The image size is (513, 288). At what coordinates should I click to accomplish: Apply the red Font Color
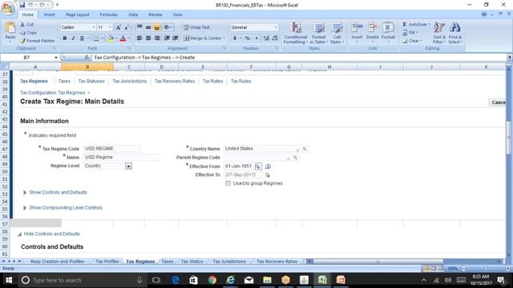click(x=123, y=38)
